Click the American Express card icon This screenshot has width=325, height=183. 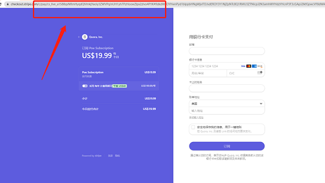[x=254, y=66]
